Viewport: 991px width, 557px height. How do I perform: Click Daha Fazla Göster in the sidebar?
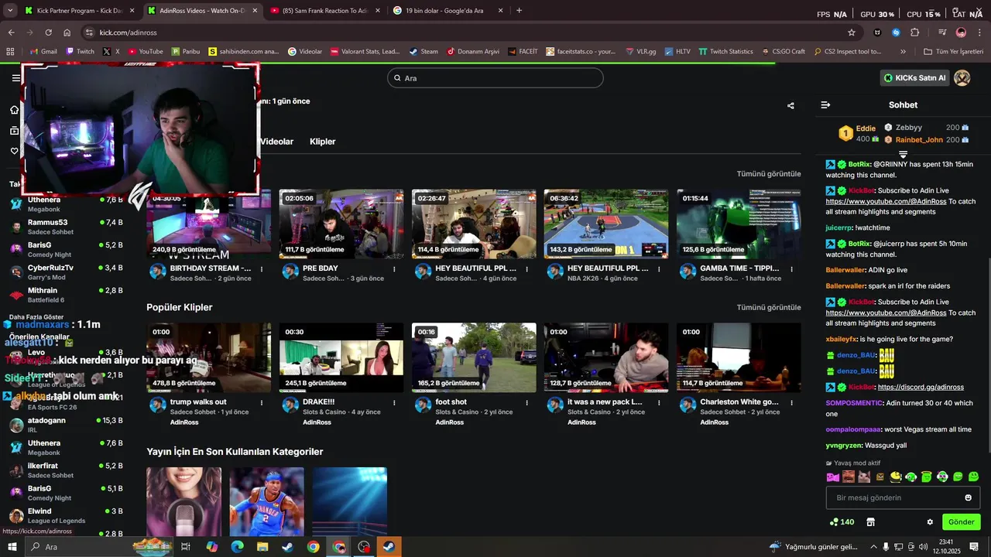click(x=36, y=317)
